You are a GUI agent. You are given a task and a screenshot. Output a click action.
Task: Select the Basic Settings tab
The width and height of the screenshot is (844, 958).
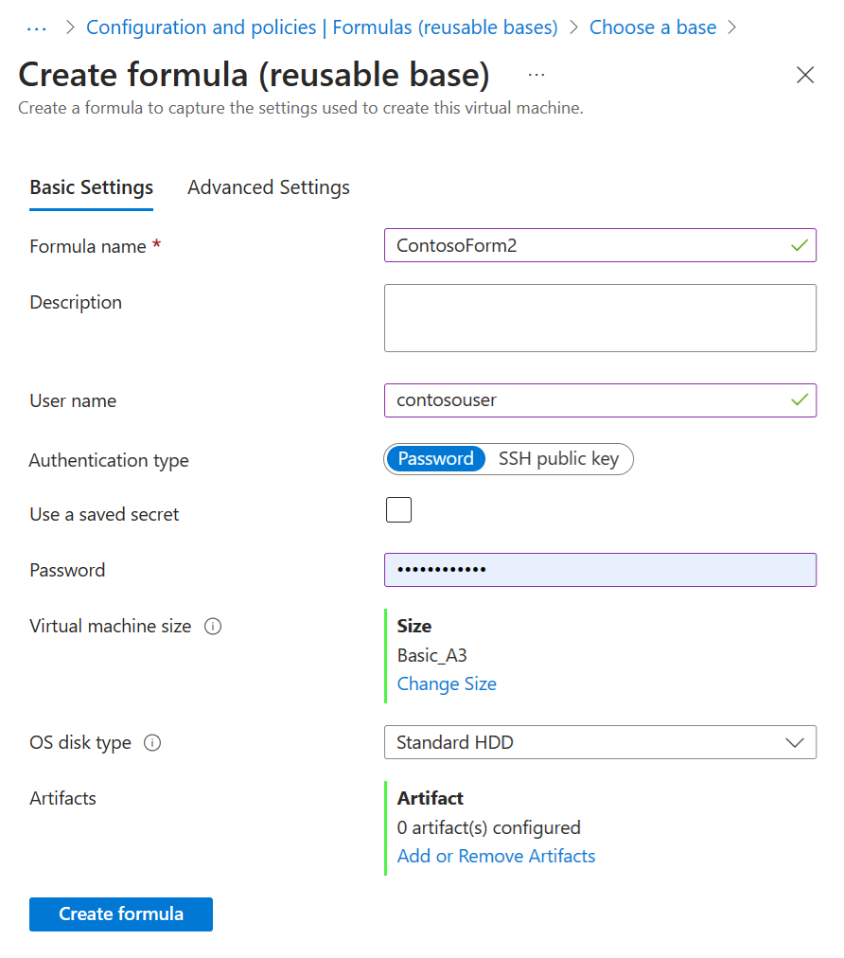92,187
